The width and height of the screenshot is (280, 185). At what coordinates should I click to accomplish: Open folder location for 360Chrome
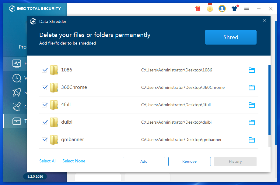252,88
